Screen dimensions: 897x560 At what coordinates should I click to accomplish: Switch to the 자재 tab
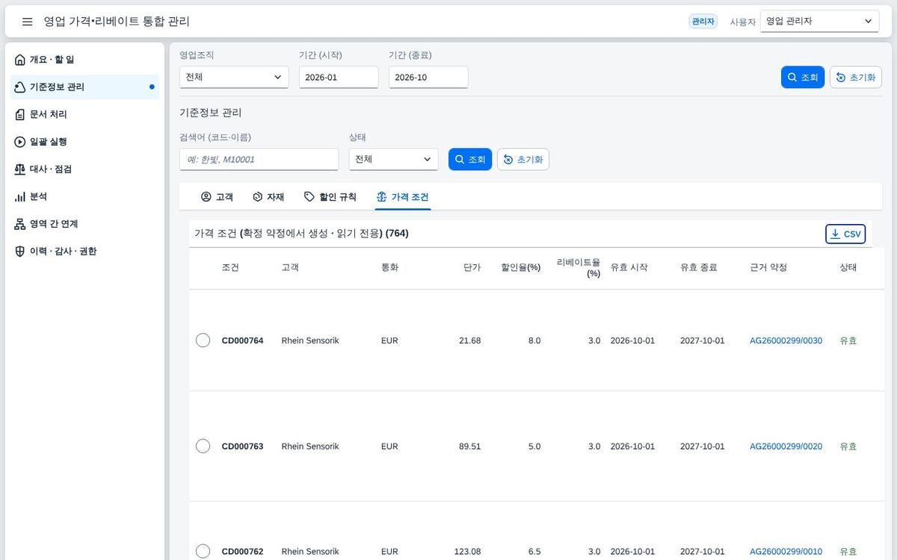pyautogui.click(x=268, y=197)
